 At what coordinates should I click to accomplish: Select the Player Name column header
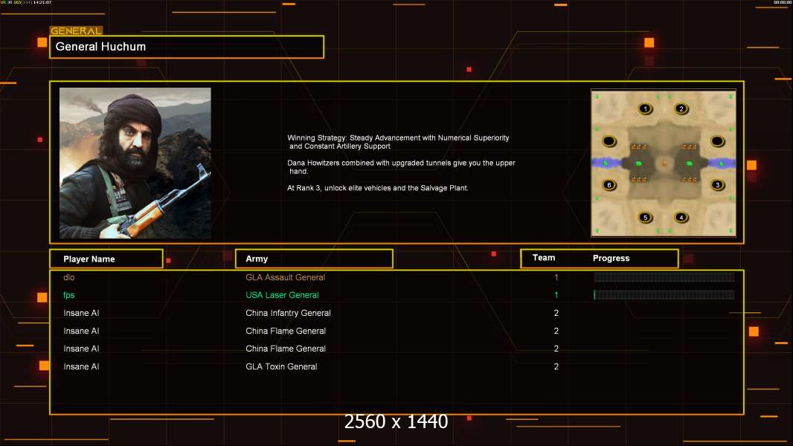[106, 259]
